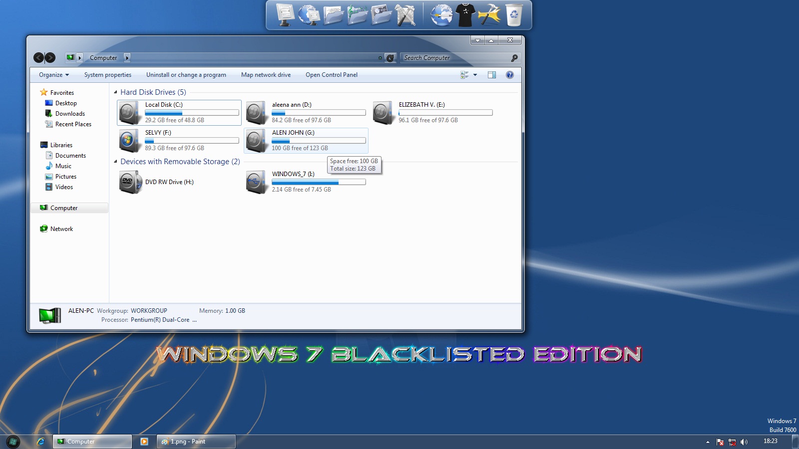The image size is (799, 449).
Task: Select Local Disk (C:) drive
Action: tap(179, 112)
